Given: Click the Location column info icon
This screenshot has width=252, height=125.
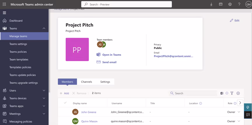Looking at the screenshot, I should tap(201, 103).
